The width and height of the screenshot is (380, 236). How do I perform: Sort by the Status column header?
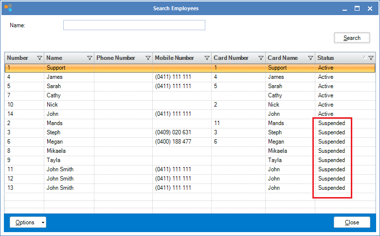click(336, 58)
